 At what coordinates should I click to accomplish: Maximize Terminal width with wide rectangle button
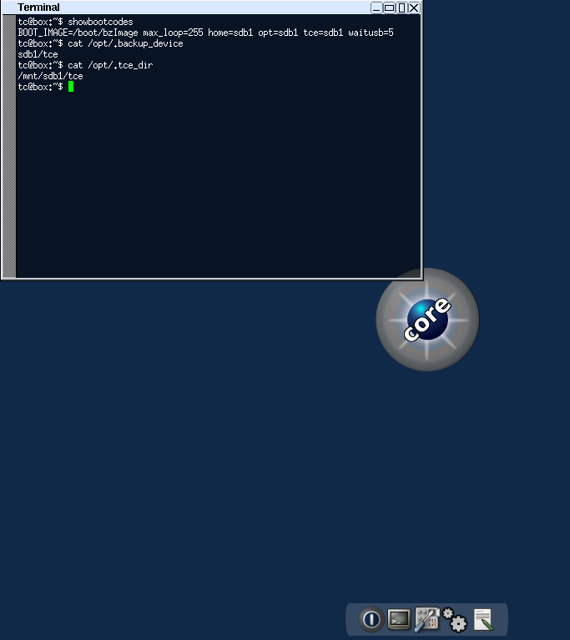pyautogui.click(x=389, y=8)
